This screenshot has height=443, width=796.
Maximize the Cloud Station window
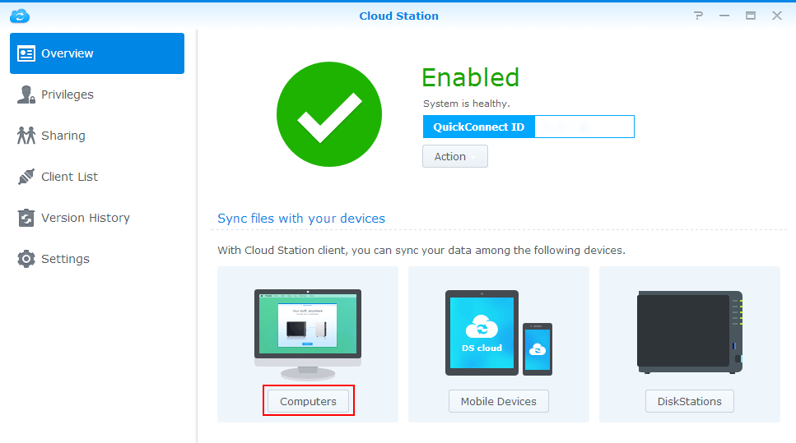pos(750,16)
